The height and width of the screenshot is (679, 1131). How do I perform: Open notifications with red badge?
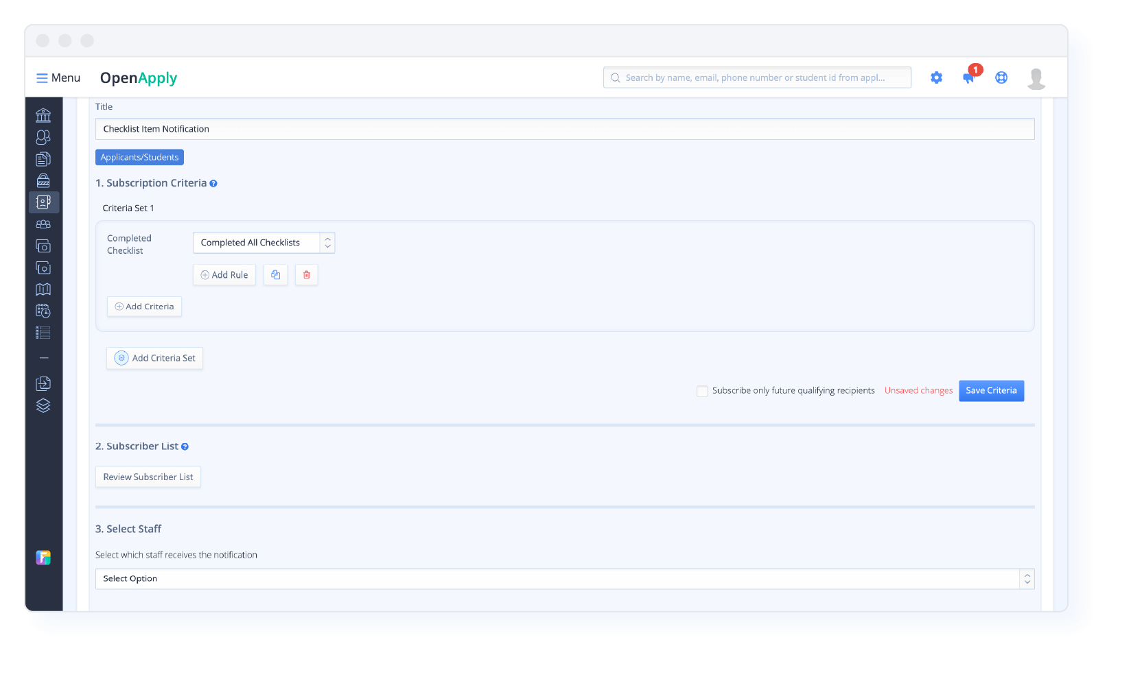969,77
